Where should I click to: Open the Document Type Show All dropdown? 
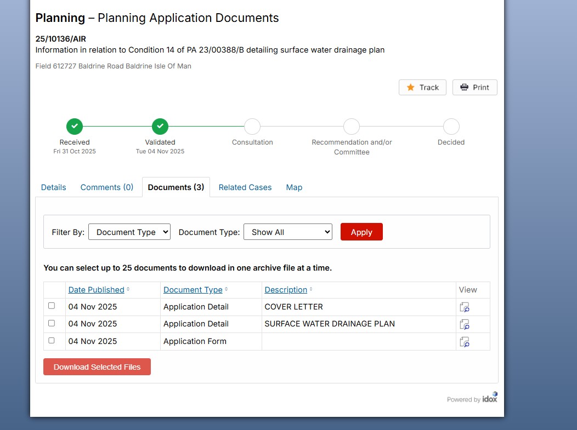(x=288, y=232)
